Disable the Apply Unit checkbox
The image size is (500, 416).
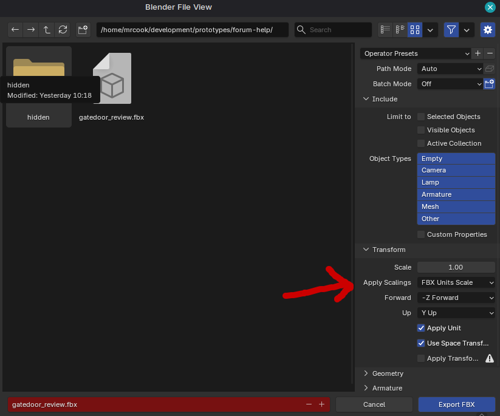[421, 328]
